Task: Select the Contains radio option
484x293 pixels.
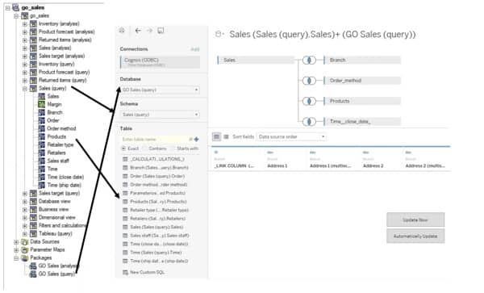Action: pos(155,149)
